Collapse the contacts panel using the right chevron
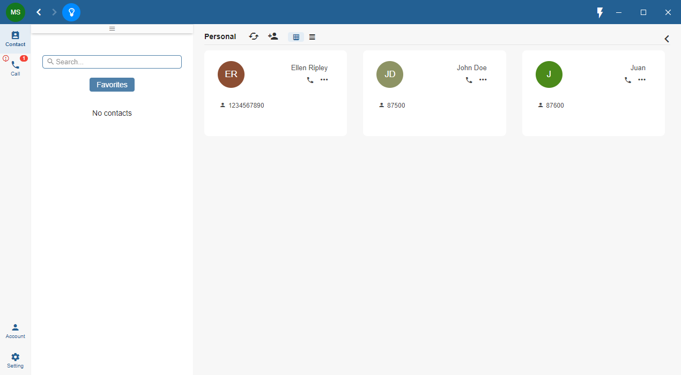Screen dimensions: 681x375 coord(667,39)
